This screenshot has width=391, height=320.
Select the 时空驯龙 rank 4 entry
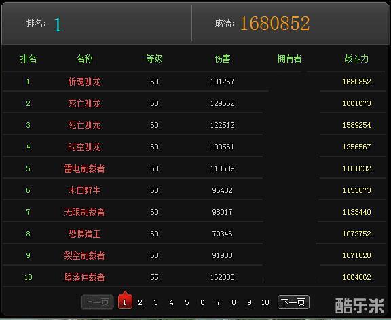coord(85,147)
